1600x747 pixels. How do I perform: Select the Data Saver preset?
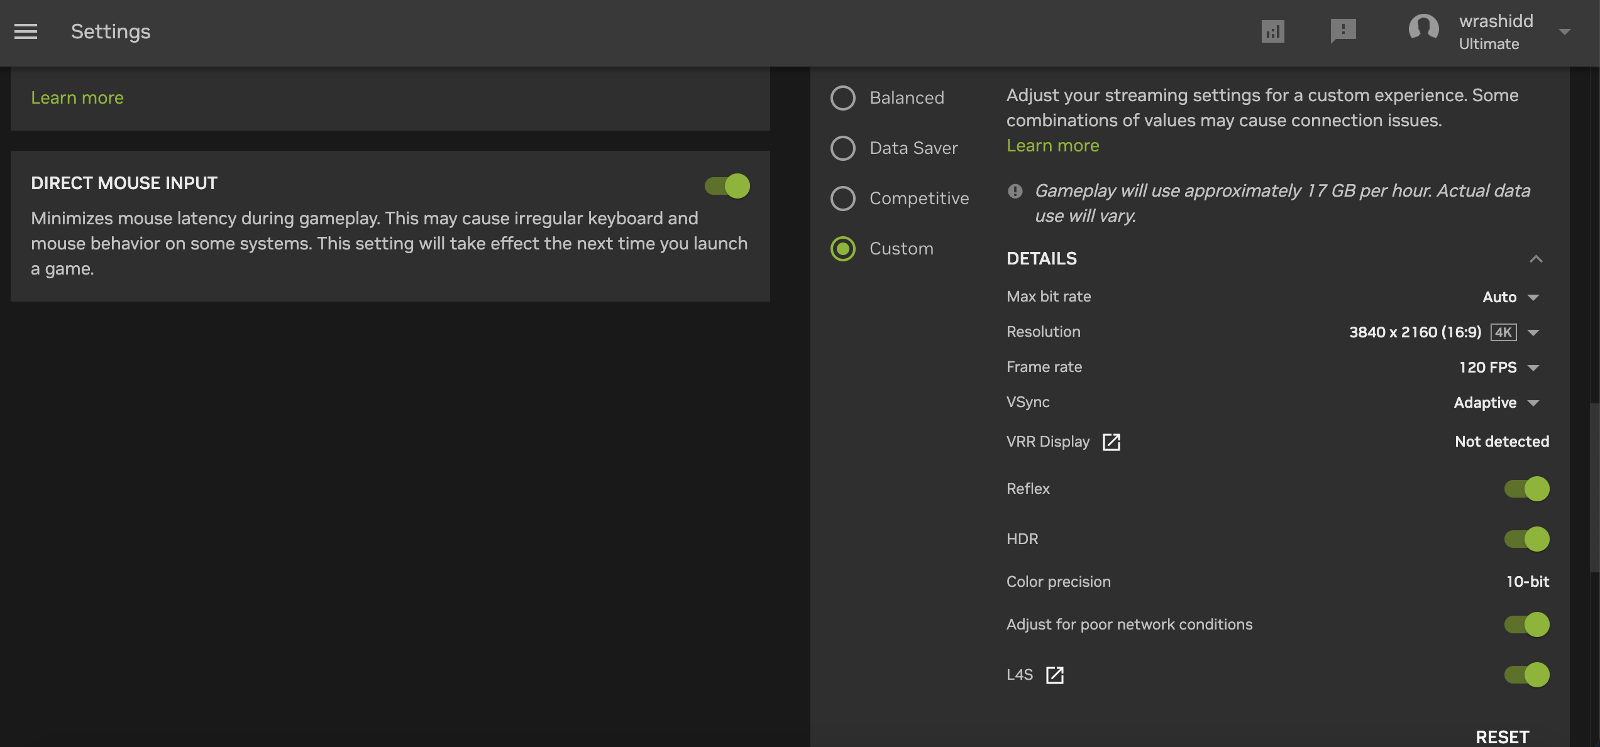point(842,148)
